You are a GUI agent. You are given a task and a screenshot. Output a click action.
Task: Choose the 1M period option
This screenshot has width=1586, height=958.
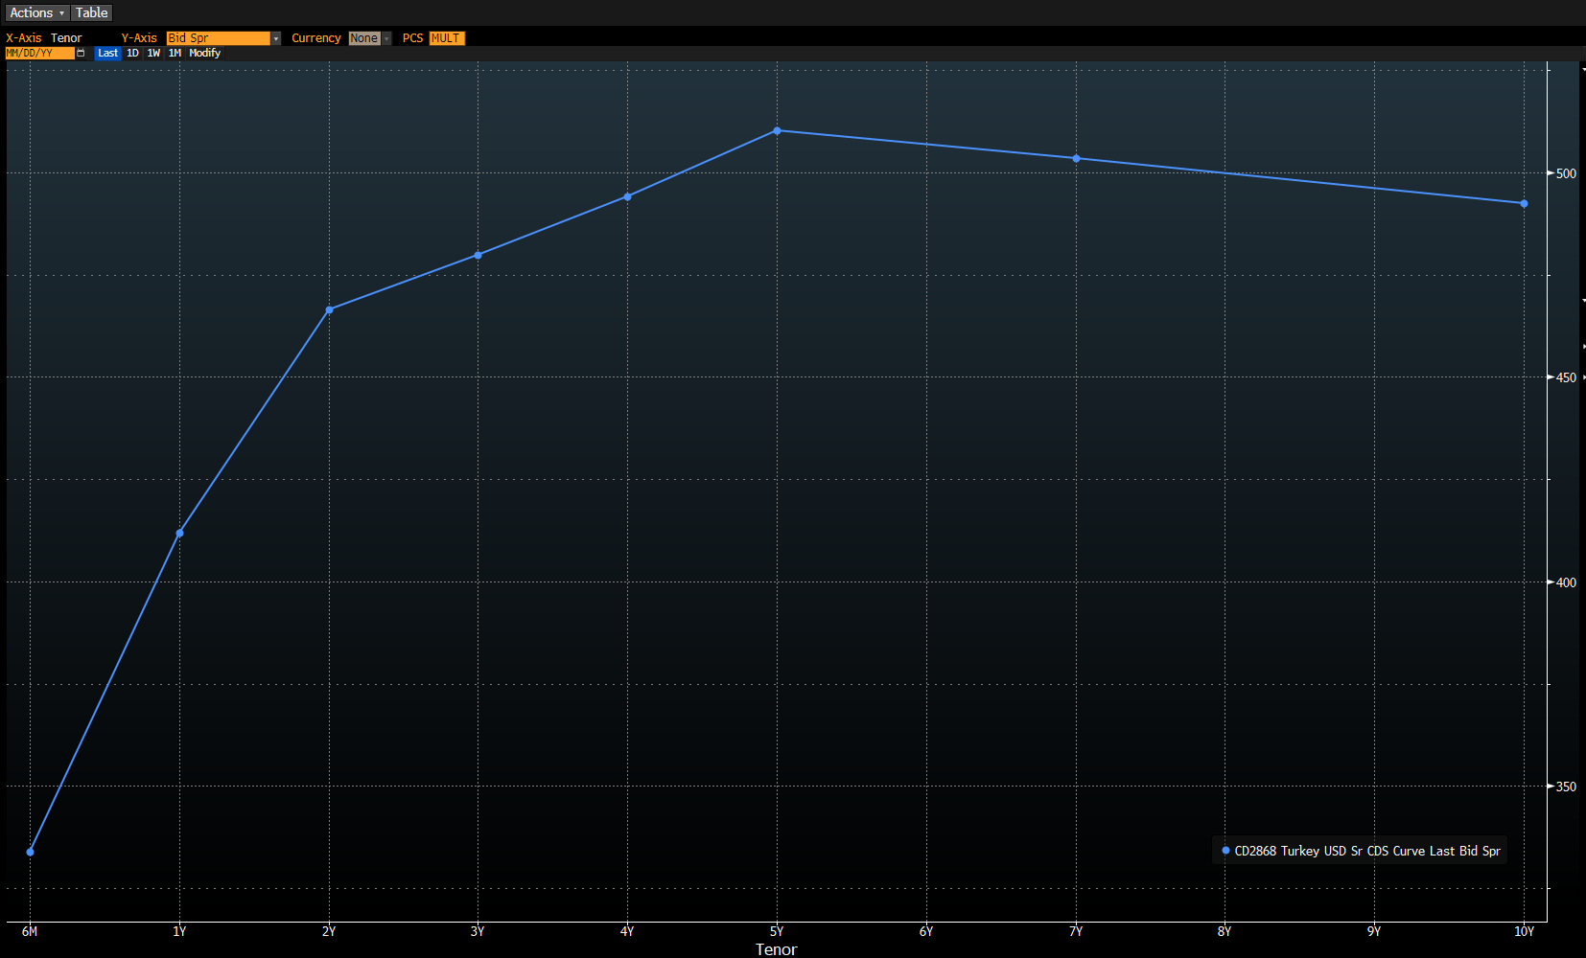click(x=175, y=54)
